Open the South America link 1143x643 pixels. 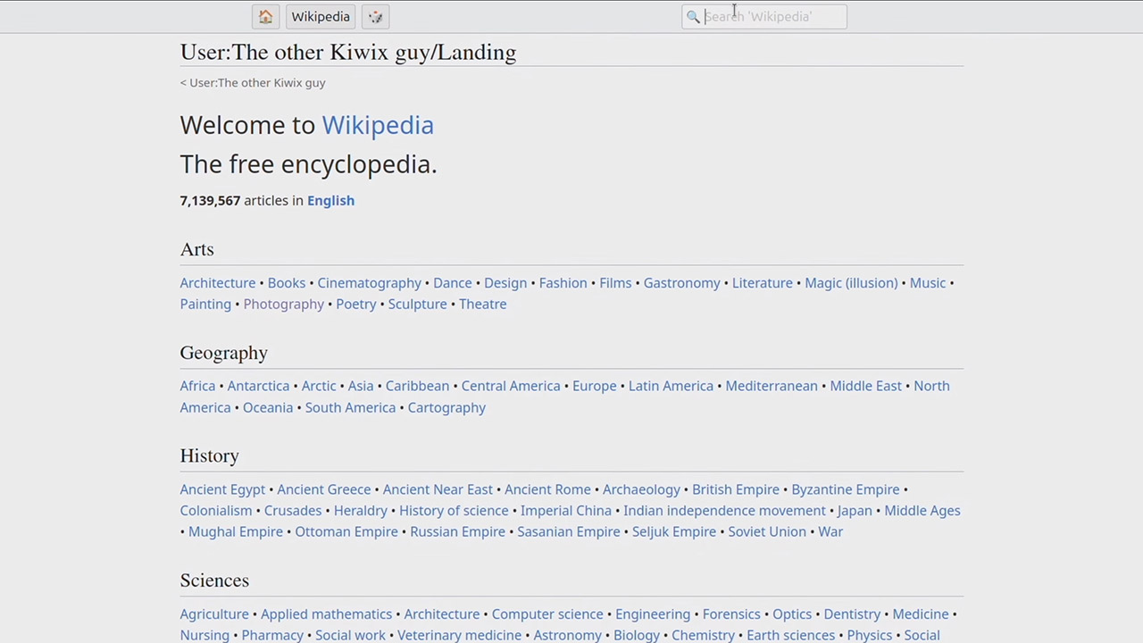coord(350,407)
